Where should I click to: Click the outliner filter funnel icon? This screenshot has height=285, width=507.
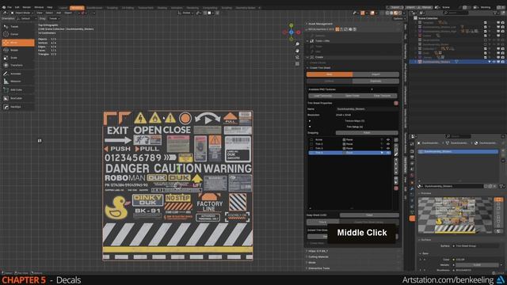tap(495, 13)
